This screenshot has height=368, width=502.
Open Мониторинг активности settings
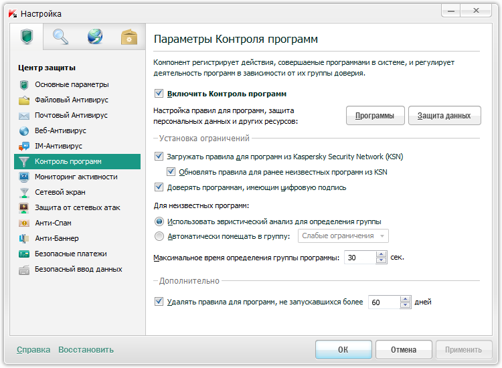pos(76,177)
